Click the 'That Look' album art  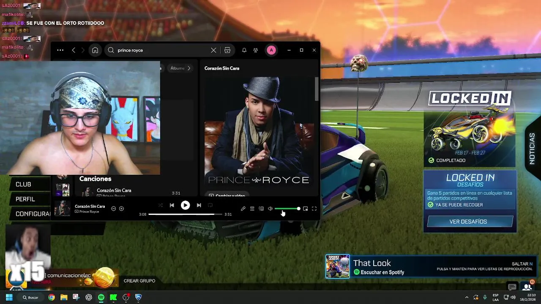pyautogui.click(x=338, y=266)
